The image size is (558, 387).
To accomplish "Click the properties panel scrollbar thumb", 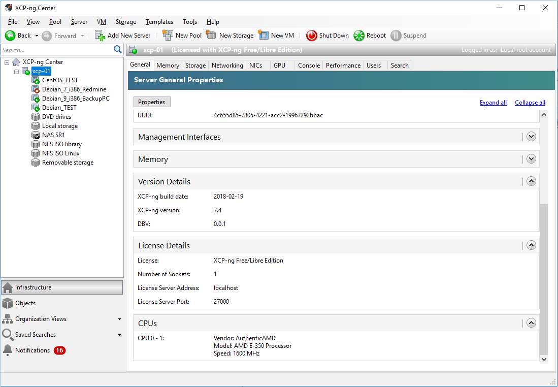I will [x=544, y=279].
